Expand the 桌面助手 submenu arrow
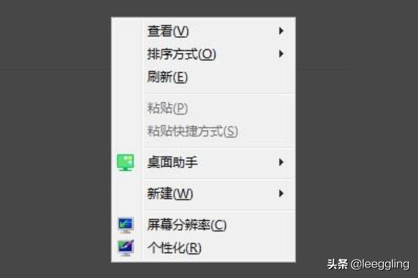Image resolution: width=418 pixels, height=278 pixels. [x=281, y=162]
